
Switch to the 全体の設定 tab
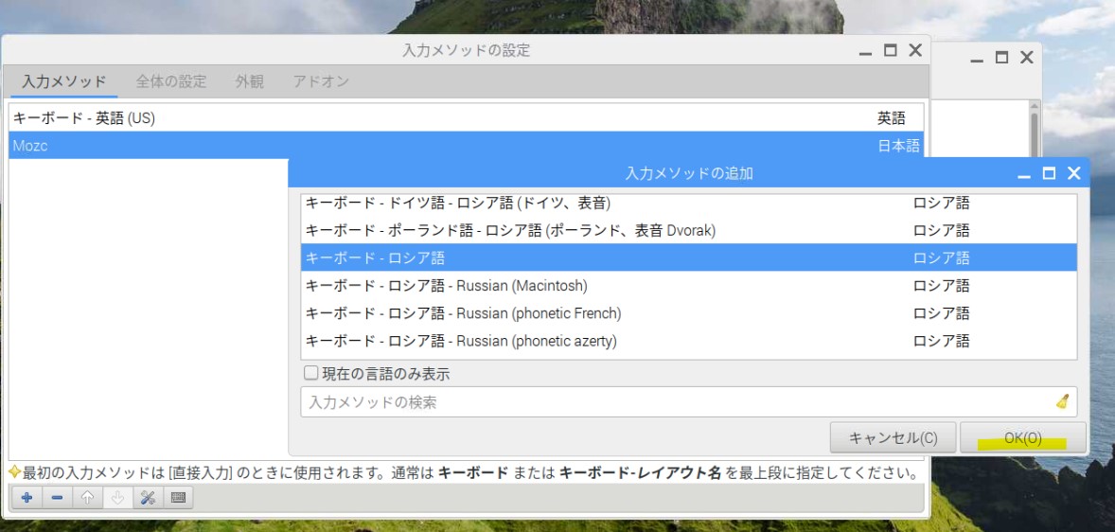[x=170, y=81]
